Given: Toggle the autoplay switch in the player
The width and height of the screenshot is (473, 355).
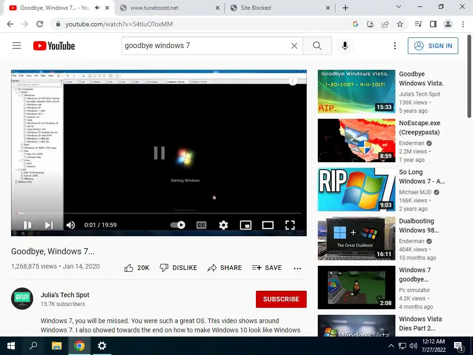Looking at the screenshot, I should pos(178,225).
